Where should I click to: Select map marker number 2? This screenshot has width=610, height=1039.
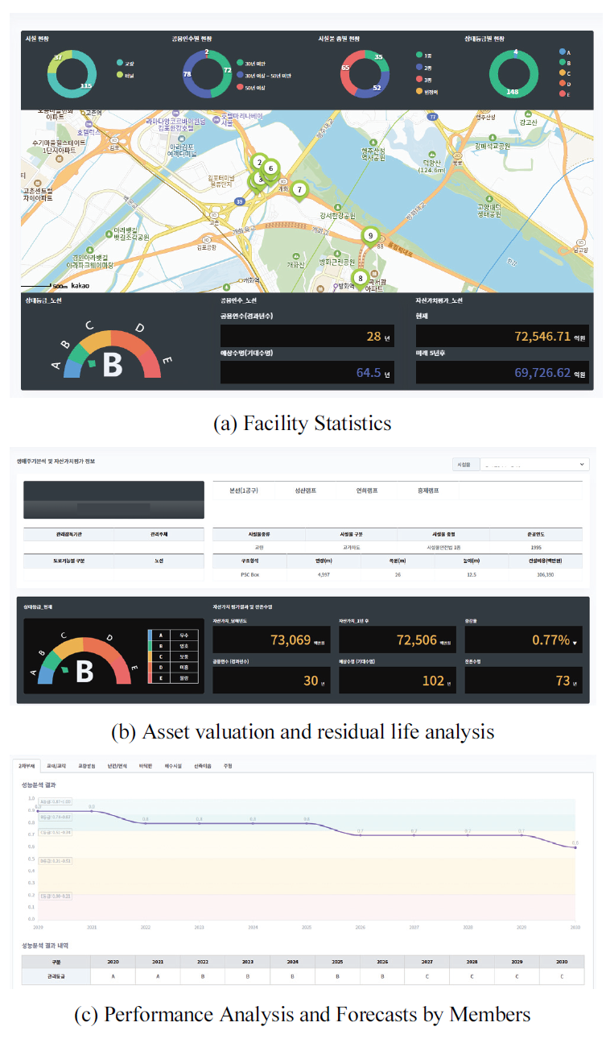[258, 162]
